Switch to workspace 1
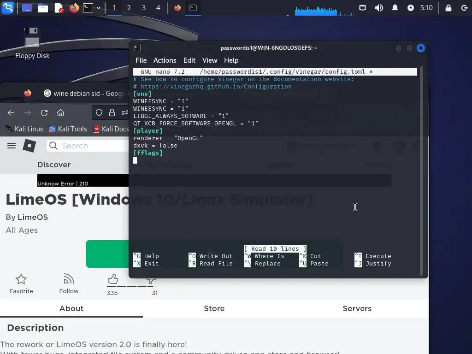This screenshot has height=354, width=472. 114,7
